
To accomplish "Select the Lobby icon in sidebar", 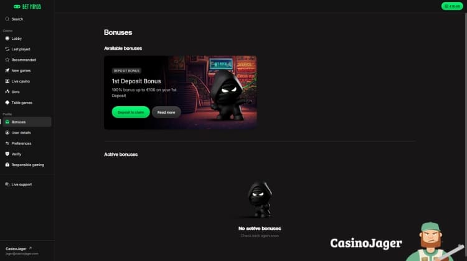I will [x=7, y=39].
